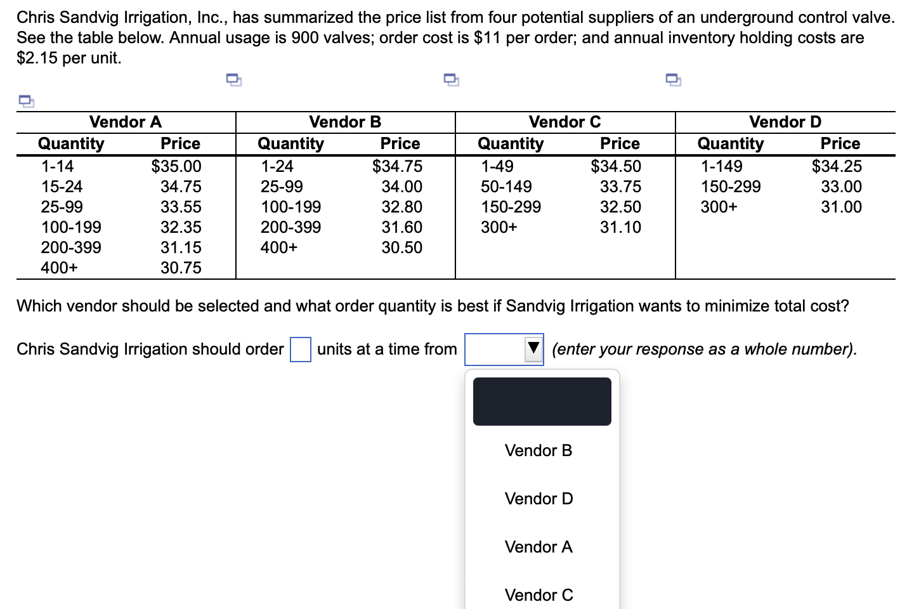Select Vendor D in the open list
The height and width of the screenshot is (609, 907).
538,499
